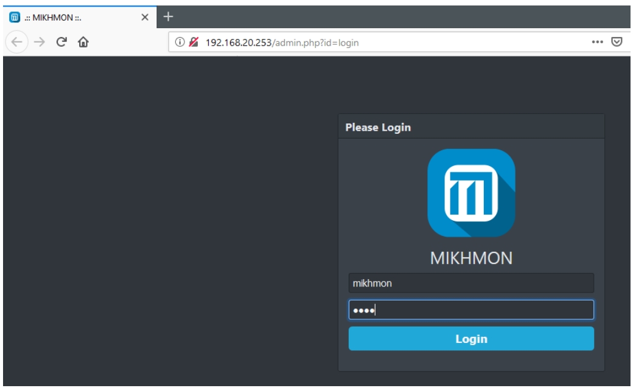Image resolution: width=636 pixels, height=388 pixels.
Task: Click the browser back arrow button
Action: click(x=16, y=42)
